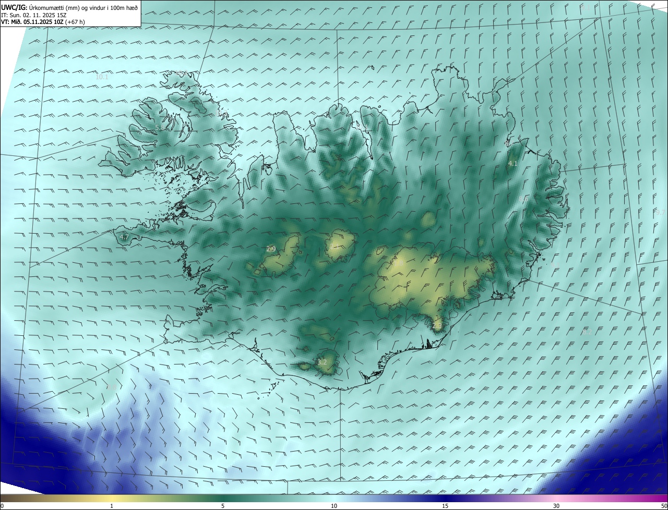Click the 4.7 value label on the Snæfellsnes tip
Viewport: 668px width, 510px height.
coord(124,237)
